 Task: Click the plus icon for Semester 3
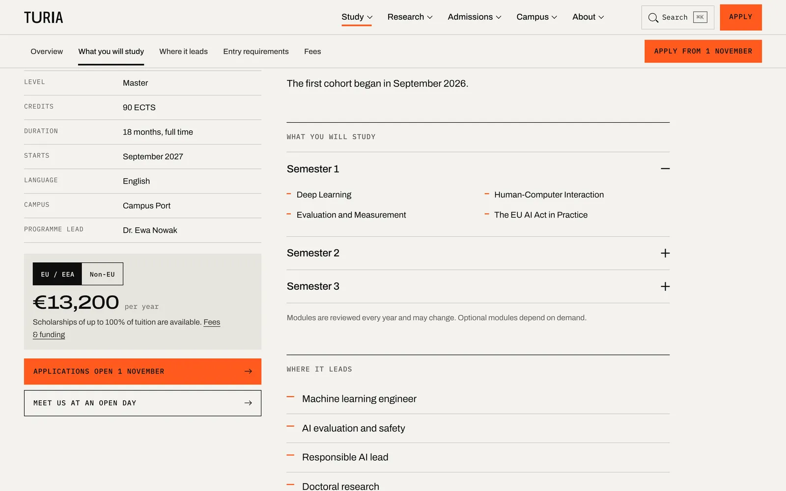point(665,286)
